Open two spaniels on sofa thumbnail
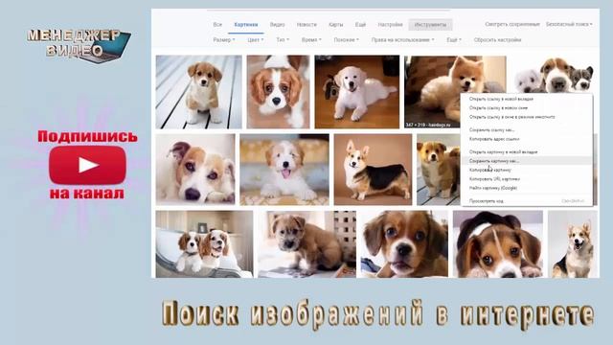613x345 pixels. pyautogui.click(x=204, y=244)
